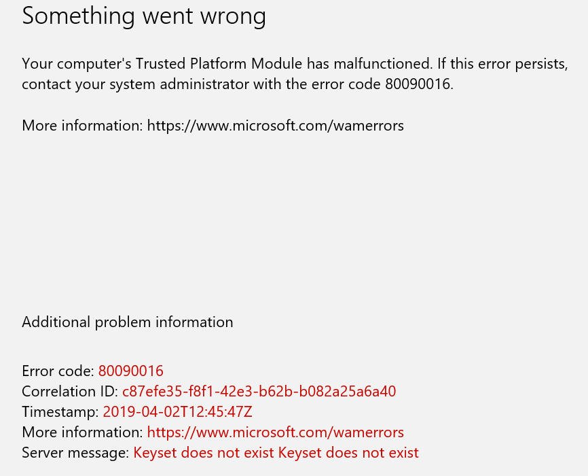This screenshot has height=476, width=588.
Task: Click the 'Keyset does not exist' server message
Action: (276, 452)
